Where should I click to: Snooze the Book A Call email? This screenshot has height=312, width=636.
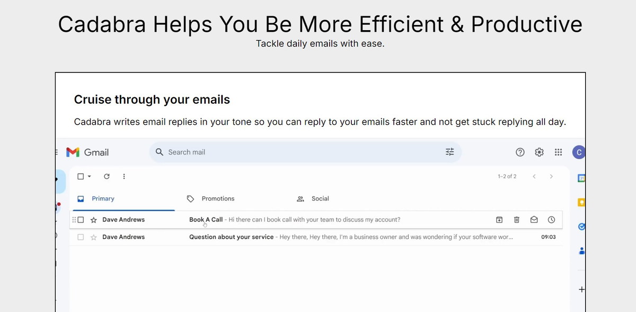click(x=551, y=219)
